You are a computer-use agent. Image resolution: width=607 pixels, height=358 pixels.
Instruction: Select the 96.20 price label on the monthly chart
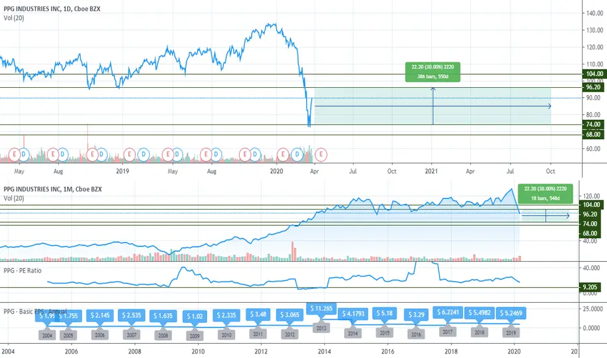pos(591,214)
